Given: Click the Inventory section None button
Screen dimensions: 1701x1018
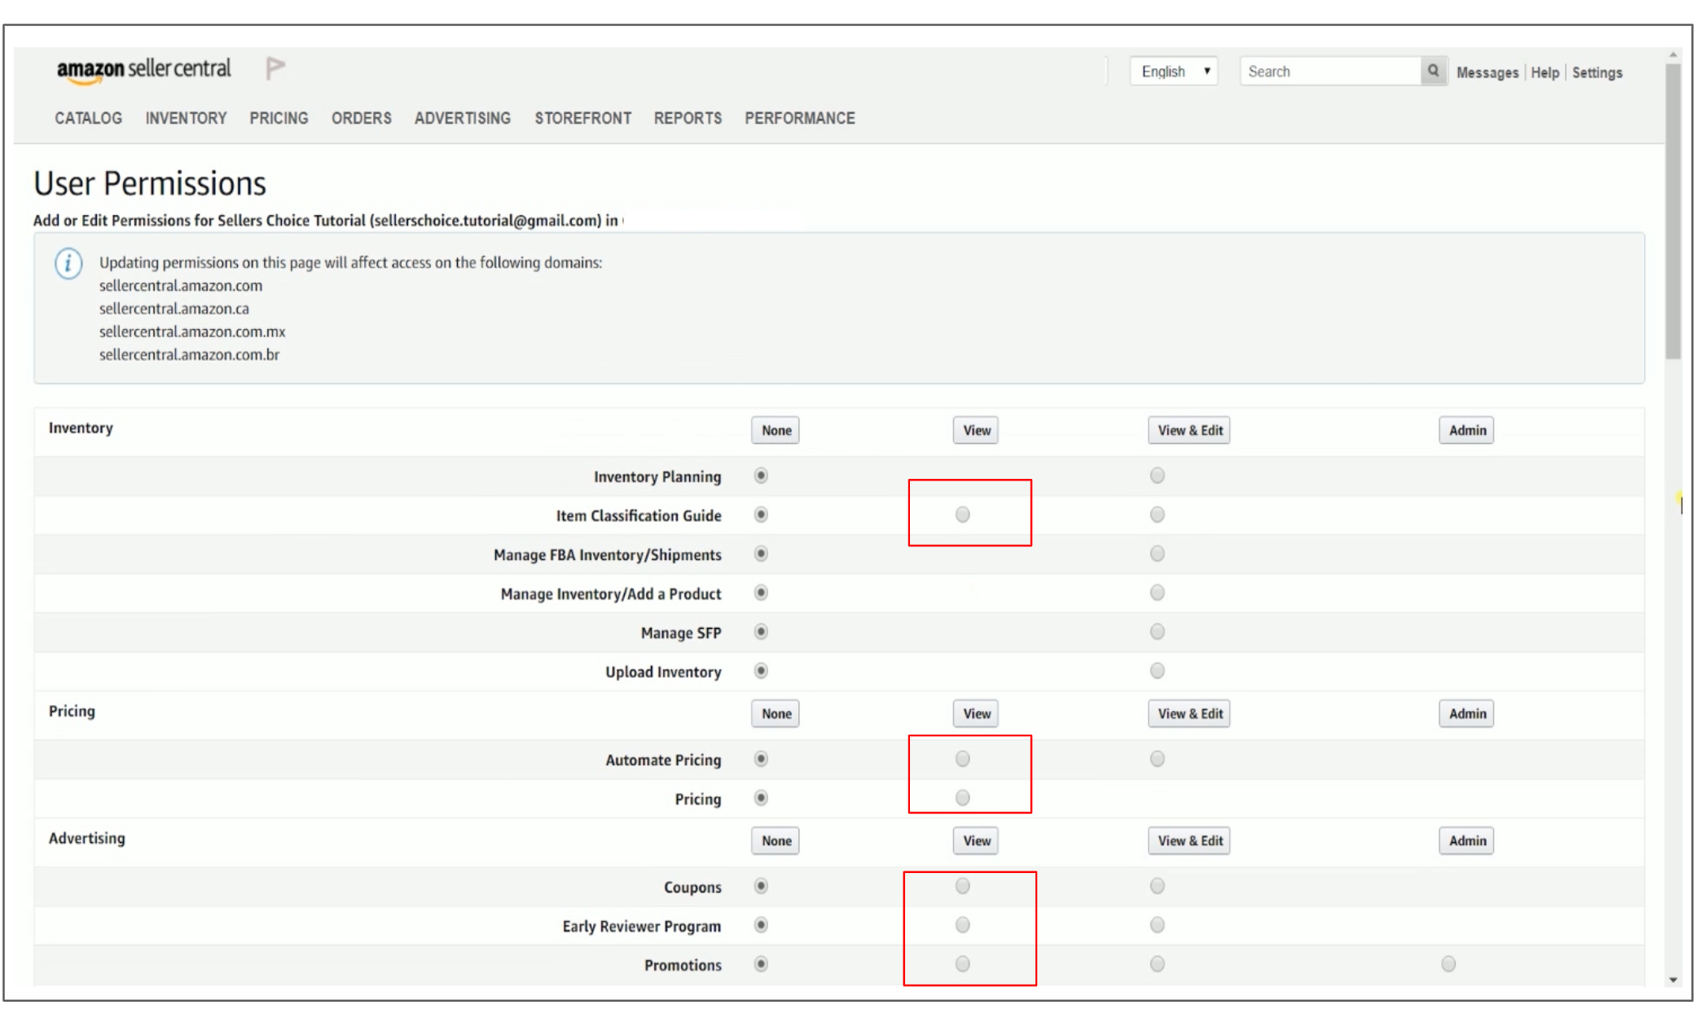Looking at the screenshot, I should coord(776,430).
